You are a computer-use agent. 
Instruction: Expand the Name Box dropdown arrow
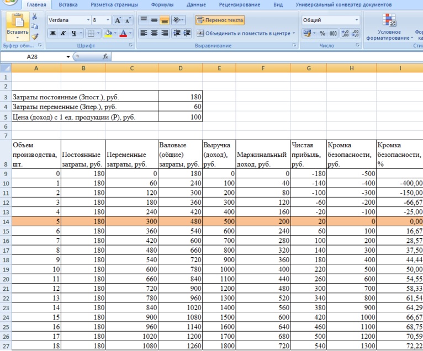point(68,57)
